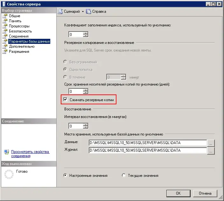Select the Настроенные значения radio button

click(66, 175)
